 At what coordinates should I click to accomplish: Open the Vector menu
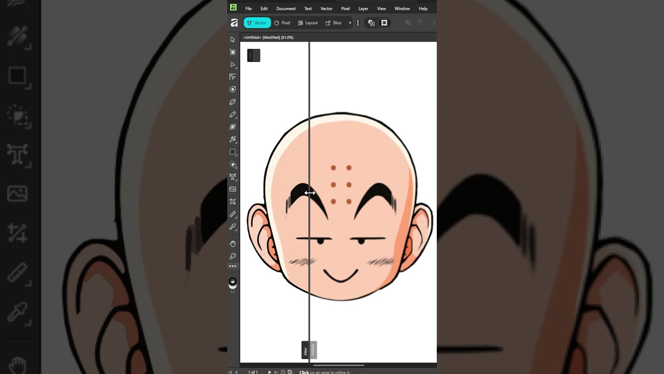(x=326, y=9)
